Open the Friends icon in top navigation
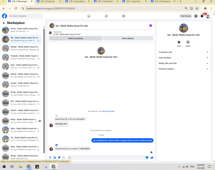215x170 pixels. coord(106,16)
